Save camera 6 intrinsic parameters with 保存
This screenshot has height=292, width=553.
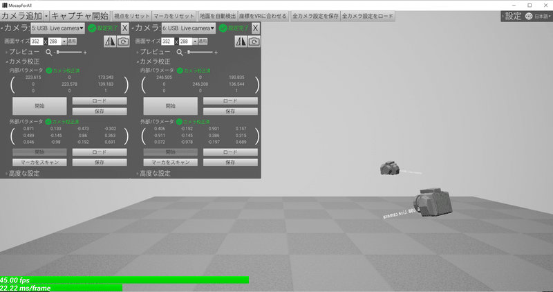point(230,111)
